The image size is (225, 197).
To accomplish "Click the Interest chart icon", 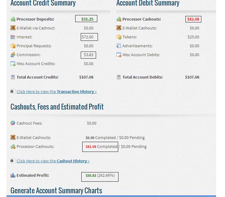I will click(13, 37).
